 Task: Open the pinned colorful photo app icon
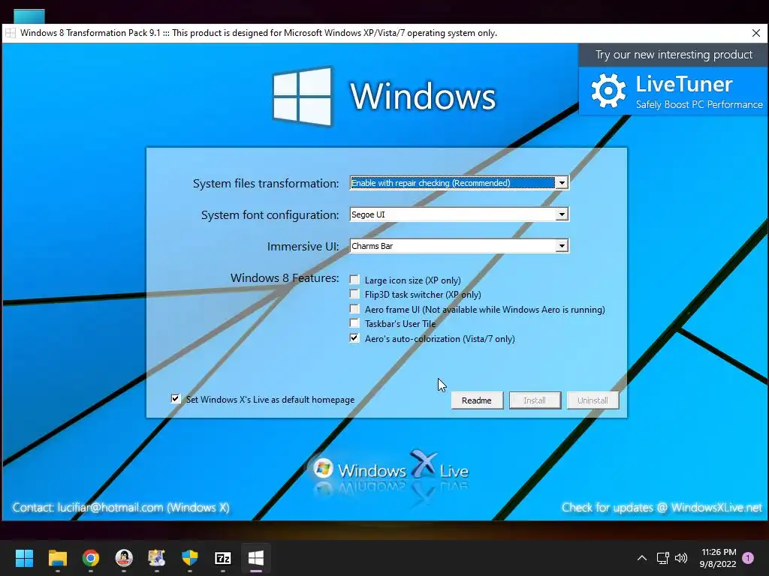point(157,558)
